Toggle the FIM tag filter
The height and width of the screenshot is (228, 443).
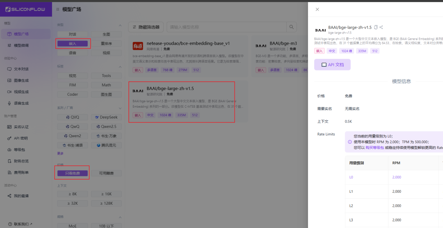coord(72,85)
